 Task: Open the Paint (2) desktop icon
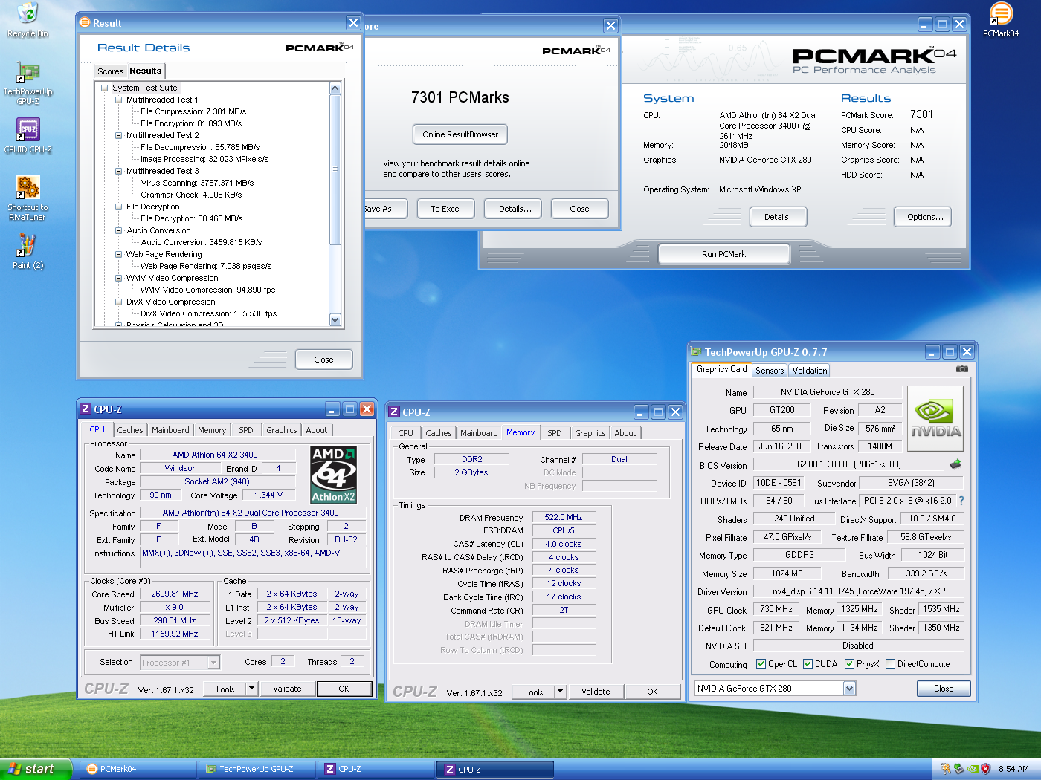coord(28,245)
